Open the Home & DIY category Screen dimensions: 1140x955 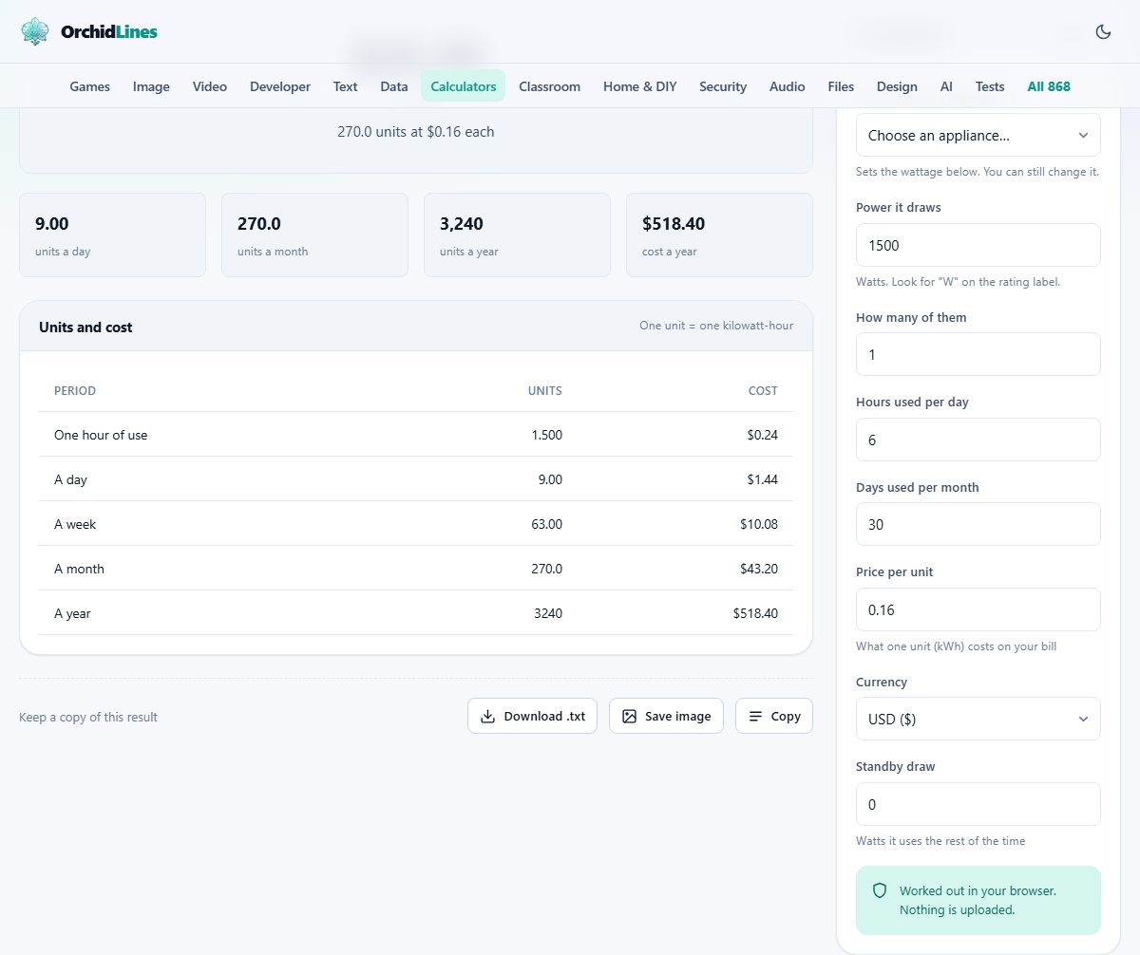[640, 86]
